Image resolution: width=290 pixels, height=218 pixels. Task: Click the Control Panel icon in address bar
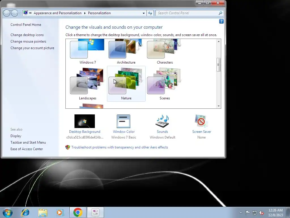[x=25, y=13]
